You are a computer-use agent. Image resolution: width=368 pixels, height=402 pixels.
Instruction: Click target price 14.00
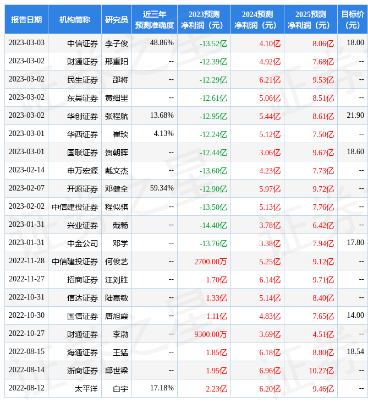click(355, 316)
